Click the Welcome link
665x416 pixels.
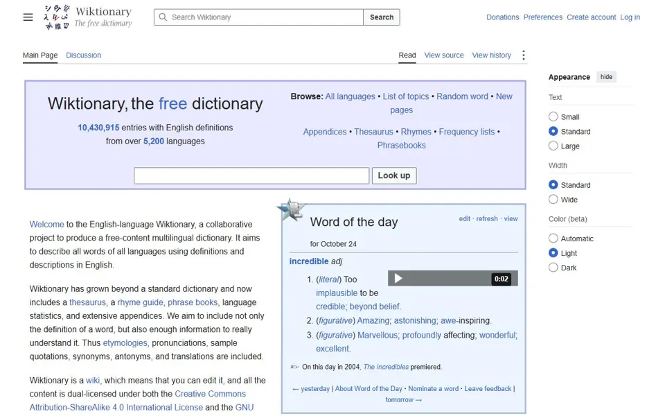(46, 224)
